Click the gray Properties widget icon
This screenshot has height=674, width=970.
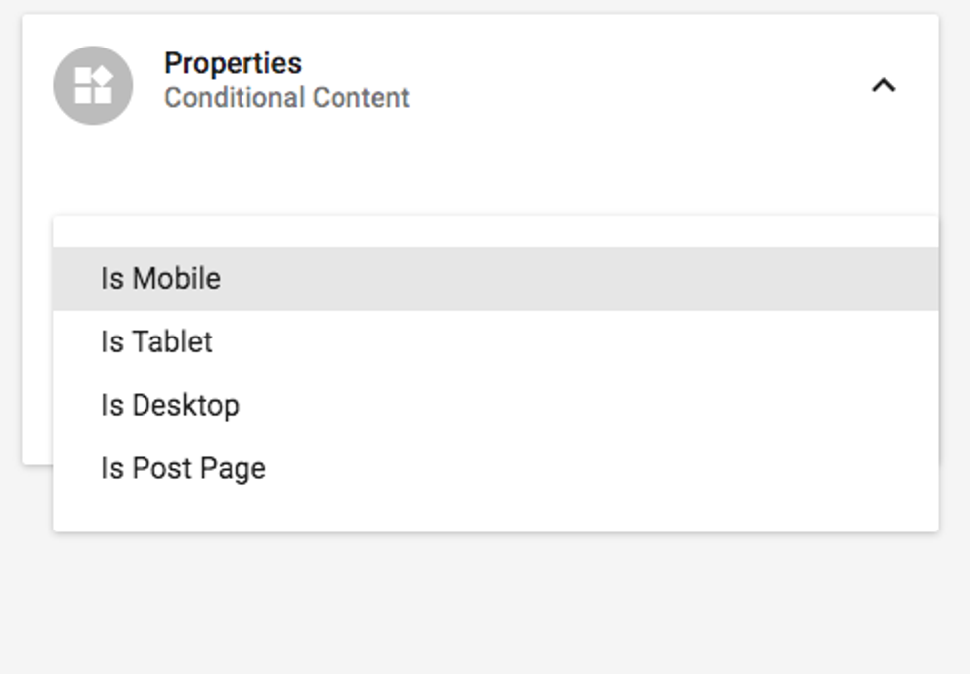pos(93,85)
